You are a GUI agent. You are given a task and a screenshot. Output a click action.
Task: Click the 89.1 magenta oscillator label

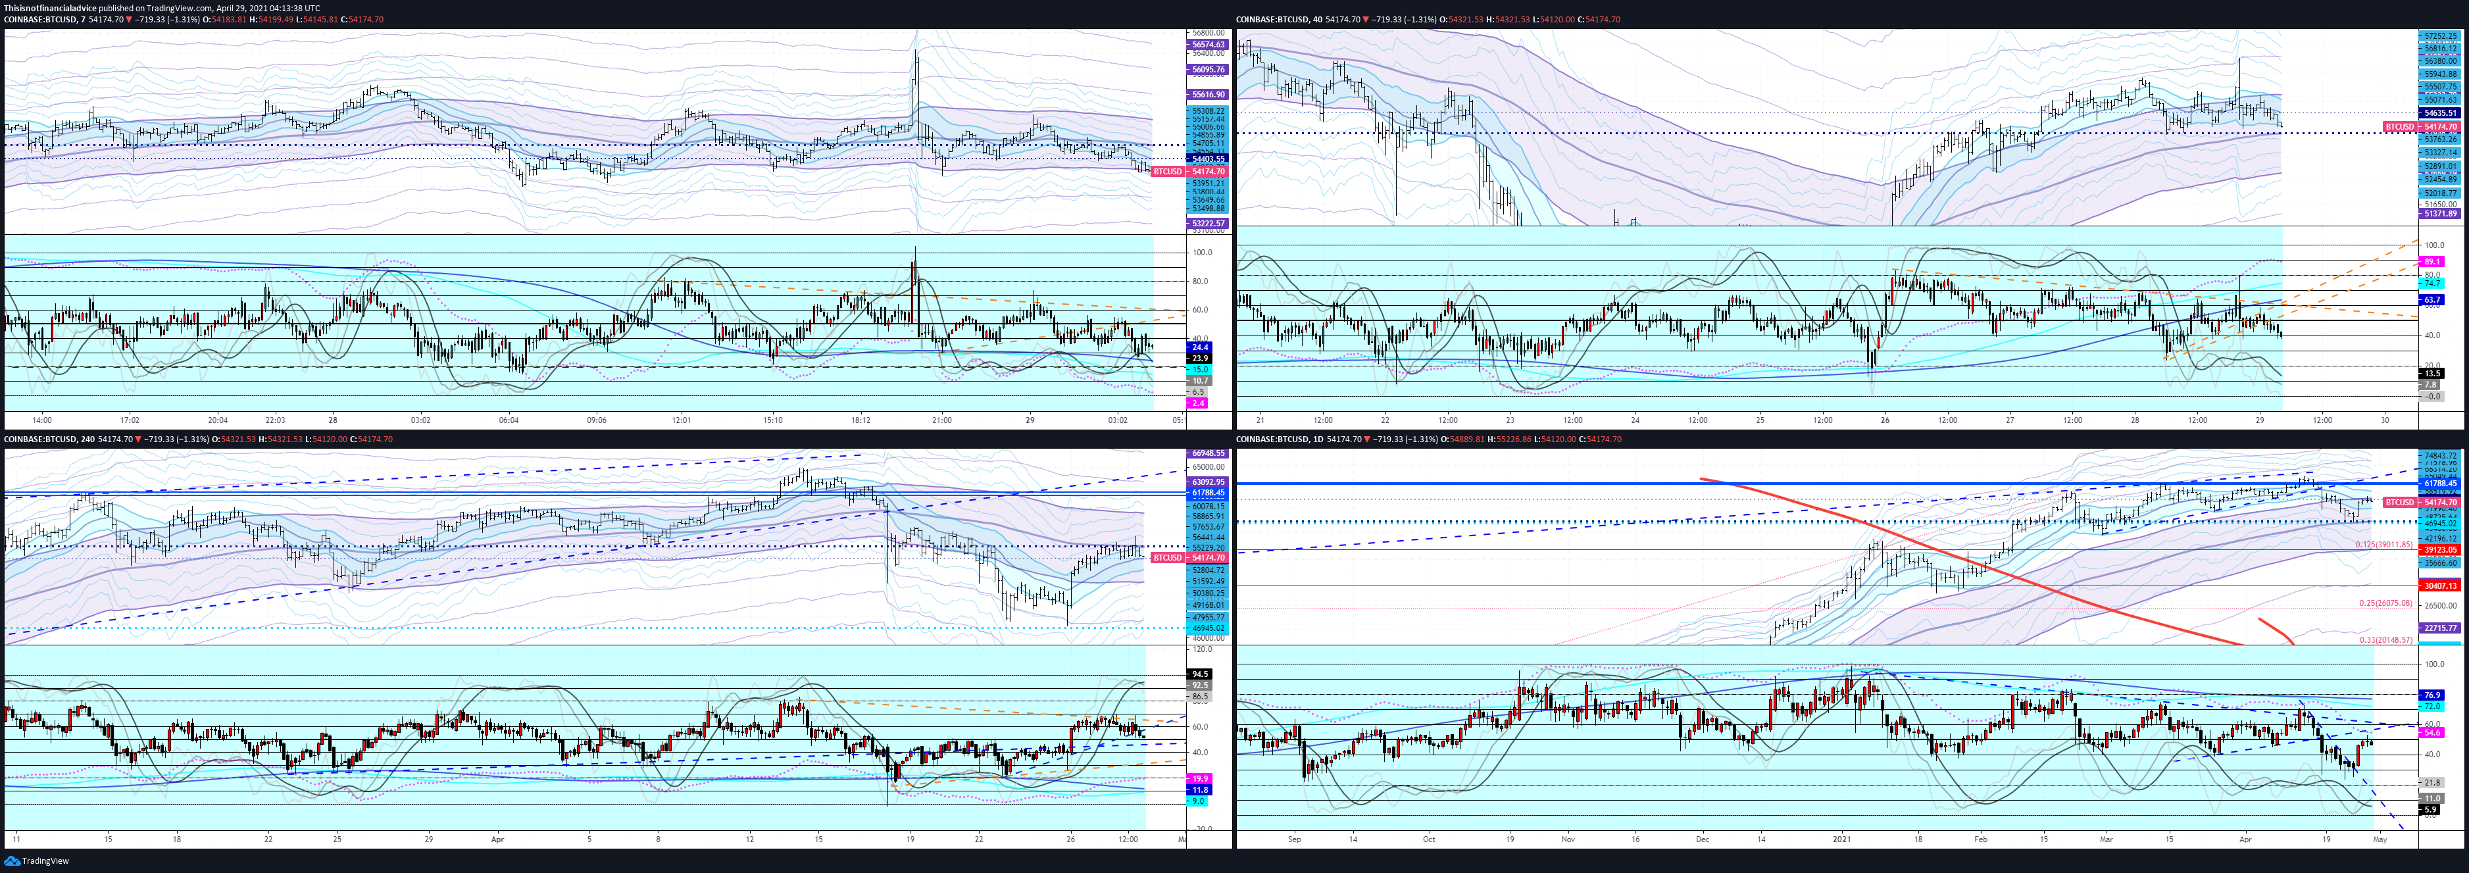[x=2433, y=262]
